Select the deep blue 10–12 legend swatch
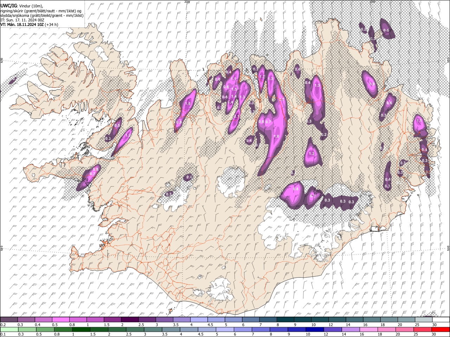450x337 pixels. 314,329
